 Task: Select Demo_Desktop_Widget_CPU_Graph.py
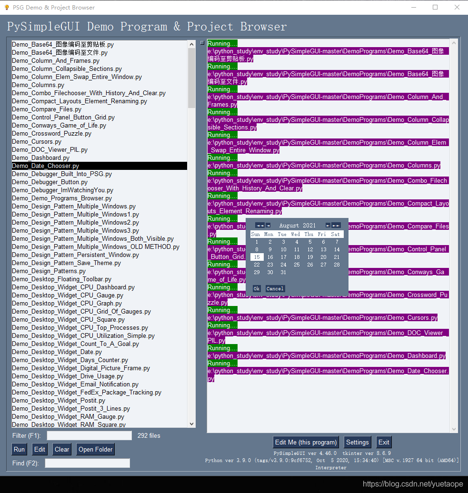point(100,304)
